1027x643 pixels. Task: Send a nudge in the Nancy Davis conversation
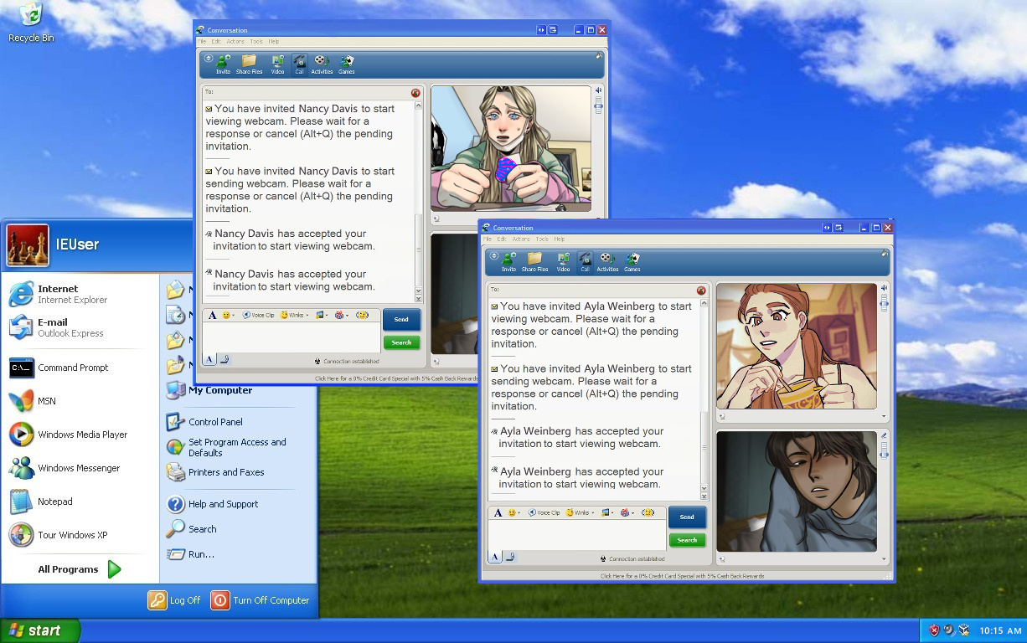(363, 315)
